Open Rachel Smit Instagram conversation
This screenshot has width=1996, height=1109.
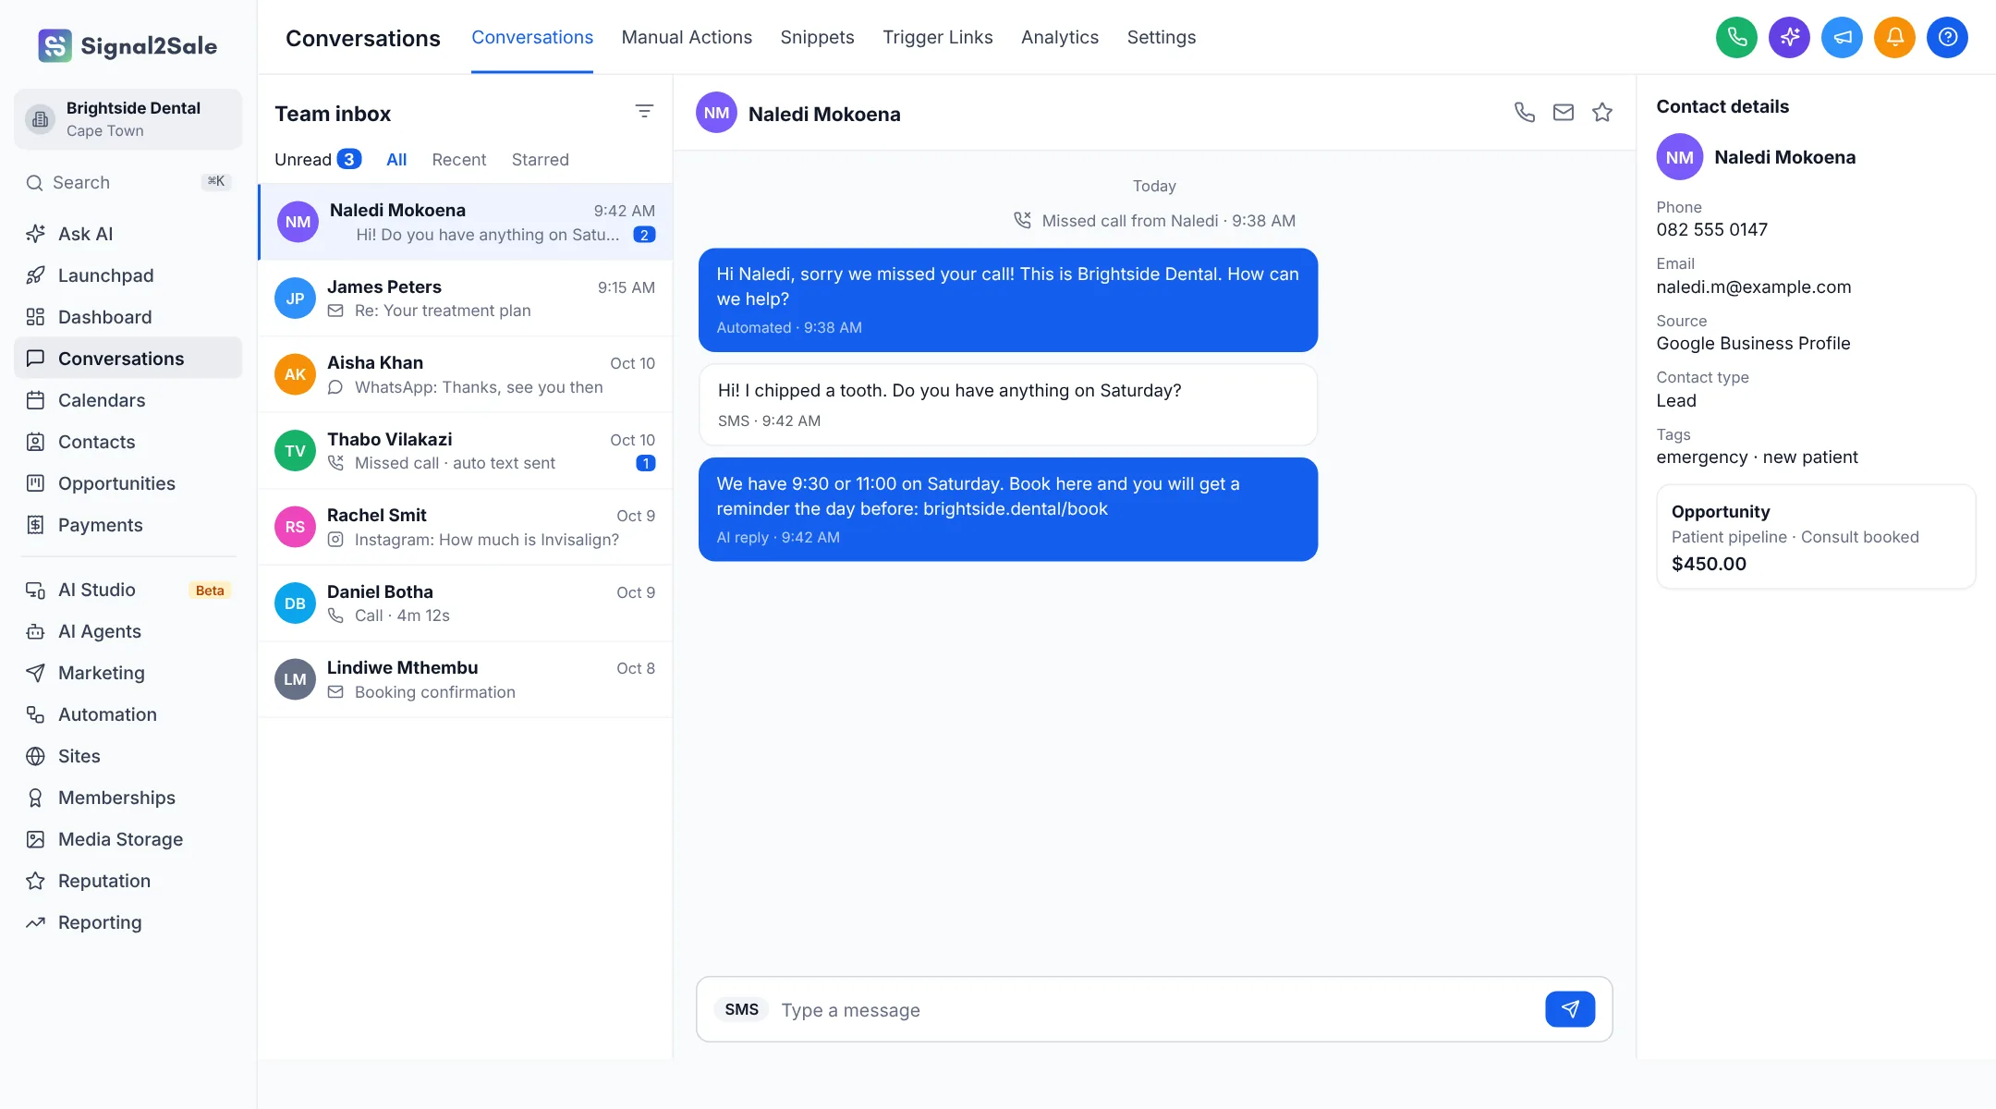(x=465, y=527)
